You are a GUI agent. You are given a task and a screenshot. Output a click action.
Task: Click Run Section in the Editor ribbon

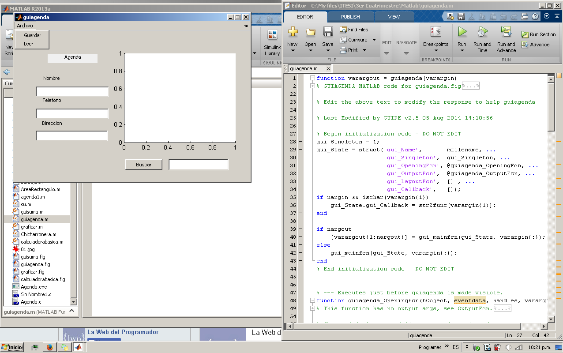point(538,34)
